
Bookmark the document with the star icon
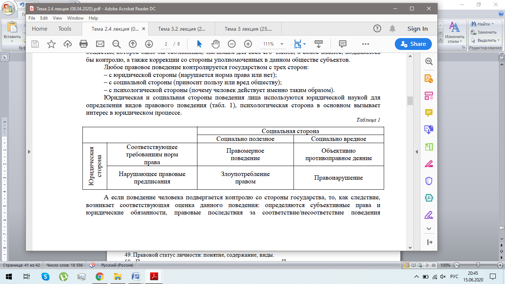coord(51,44)
